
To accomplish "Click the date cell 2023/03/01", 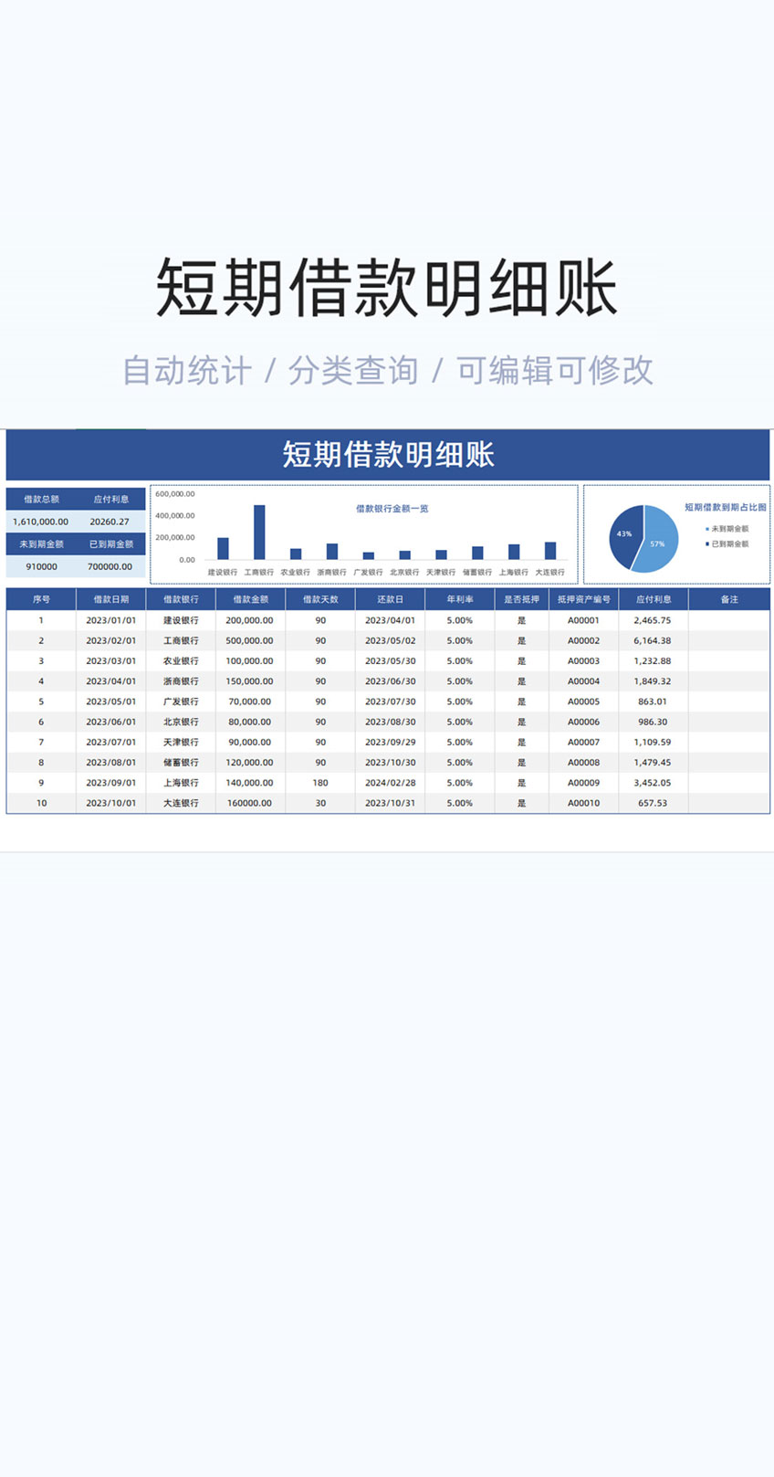I will (x=111, y=661).
